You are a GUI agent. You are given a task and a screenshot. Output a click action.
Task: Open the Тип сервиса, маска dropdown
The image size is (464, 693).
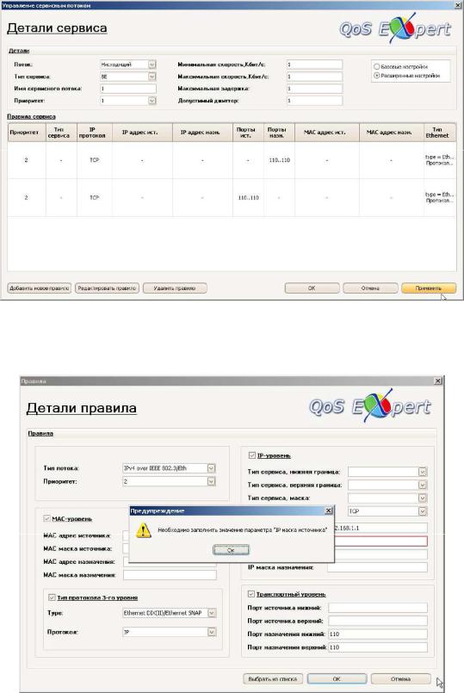423,498
